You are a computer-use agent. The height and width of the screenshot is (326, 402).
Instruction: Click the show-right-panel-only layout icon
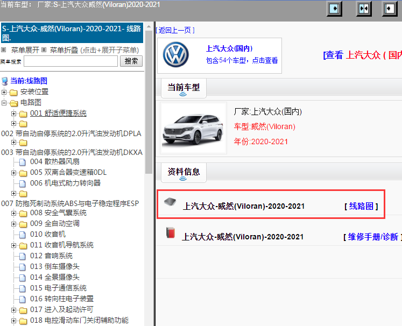pyautogui.click(x=334, y=9)
